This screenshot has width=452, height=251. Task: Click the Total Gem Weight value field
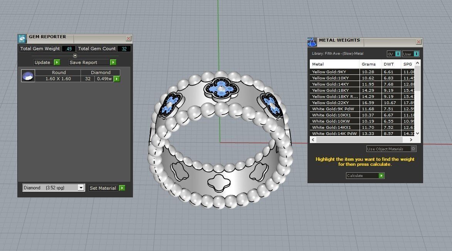tap(69, 49)
